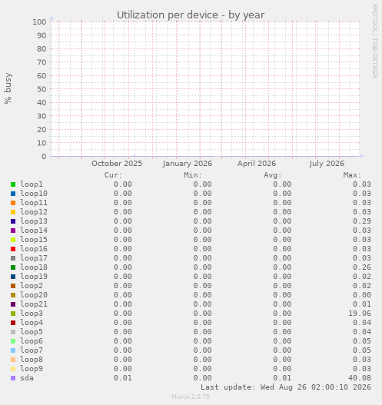Screen dimensions: 382x405
Task: Click the 'loop18' legend label
Action: click(34, 267)
